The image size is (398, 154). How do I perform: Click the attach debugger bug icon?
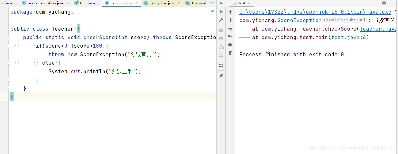221,47
